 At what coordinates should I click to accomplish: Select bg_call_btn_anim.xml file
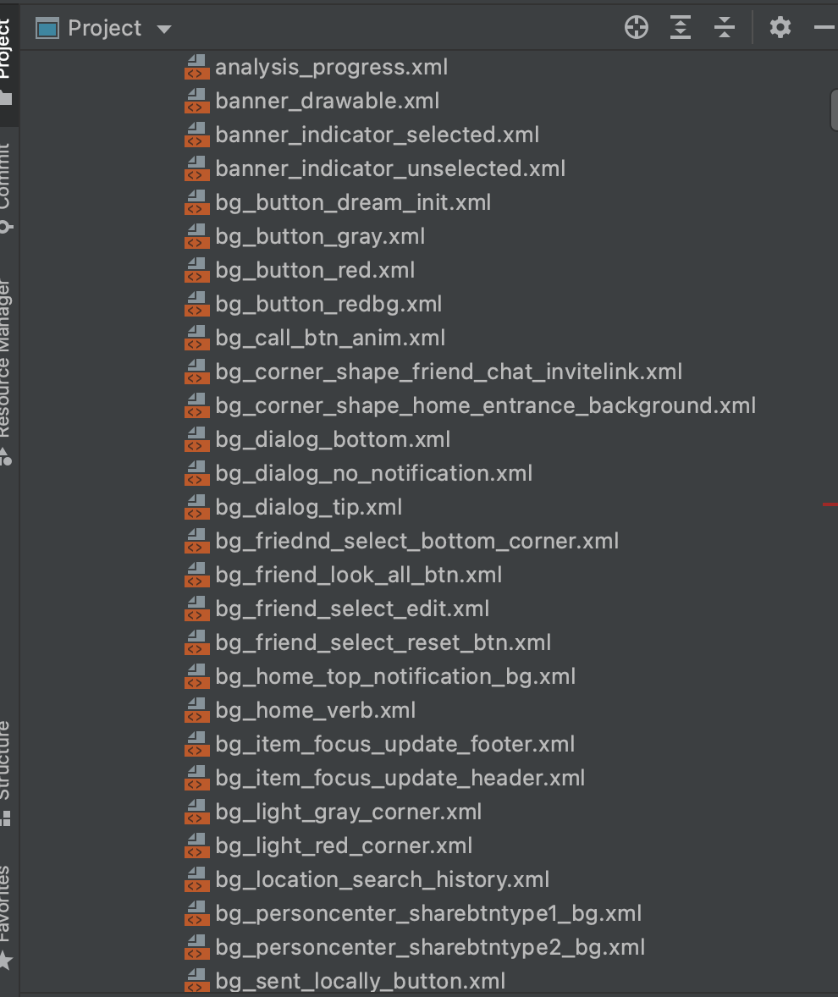pyautogui.click(x=330, y=338)
